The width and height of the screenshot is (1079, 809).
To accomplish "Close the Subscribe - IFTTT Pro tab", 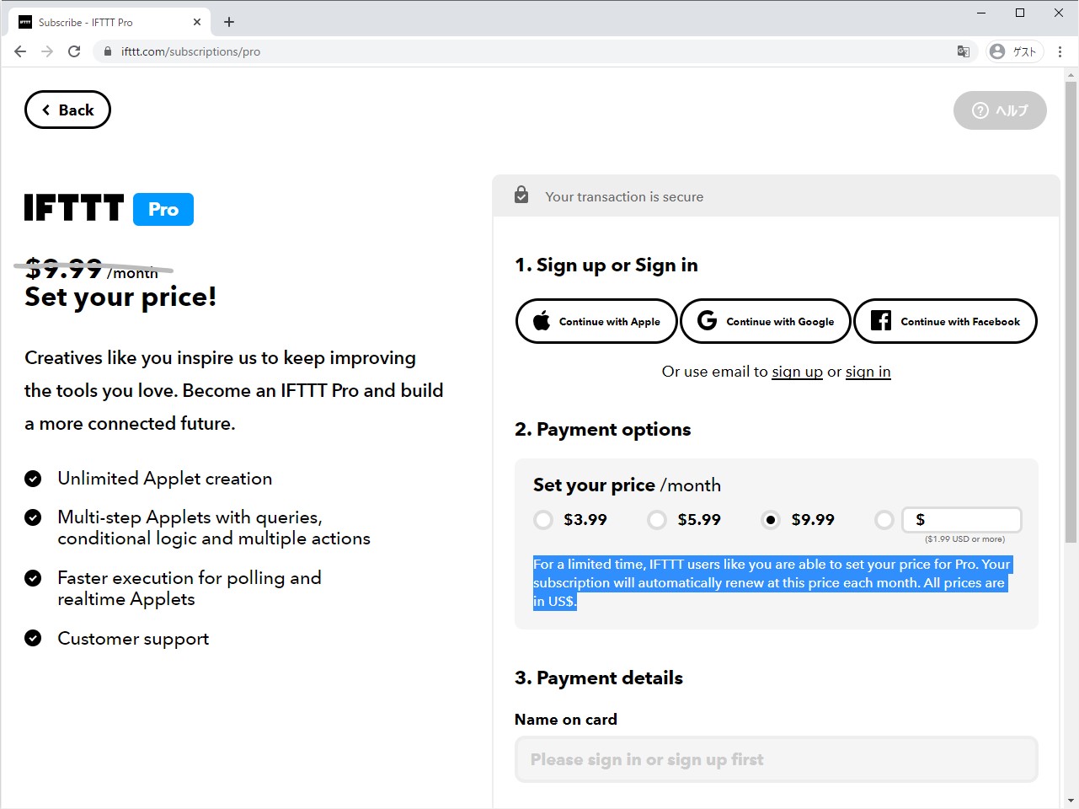I will pyautogui.click(x=197, y=22).
